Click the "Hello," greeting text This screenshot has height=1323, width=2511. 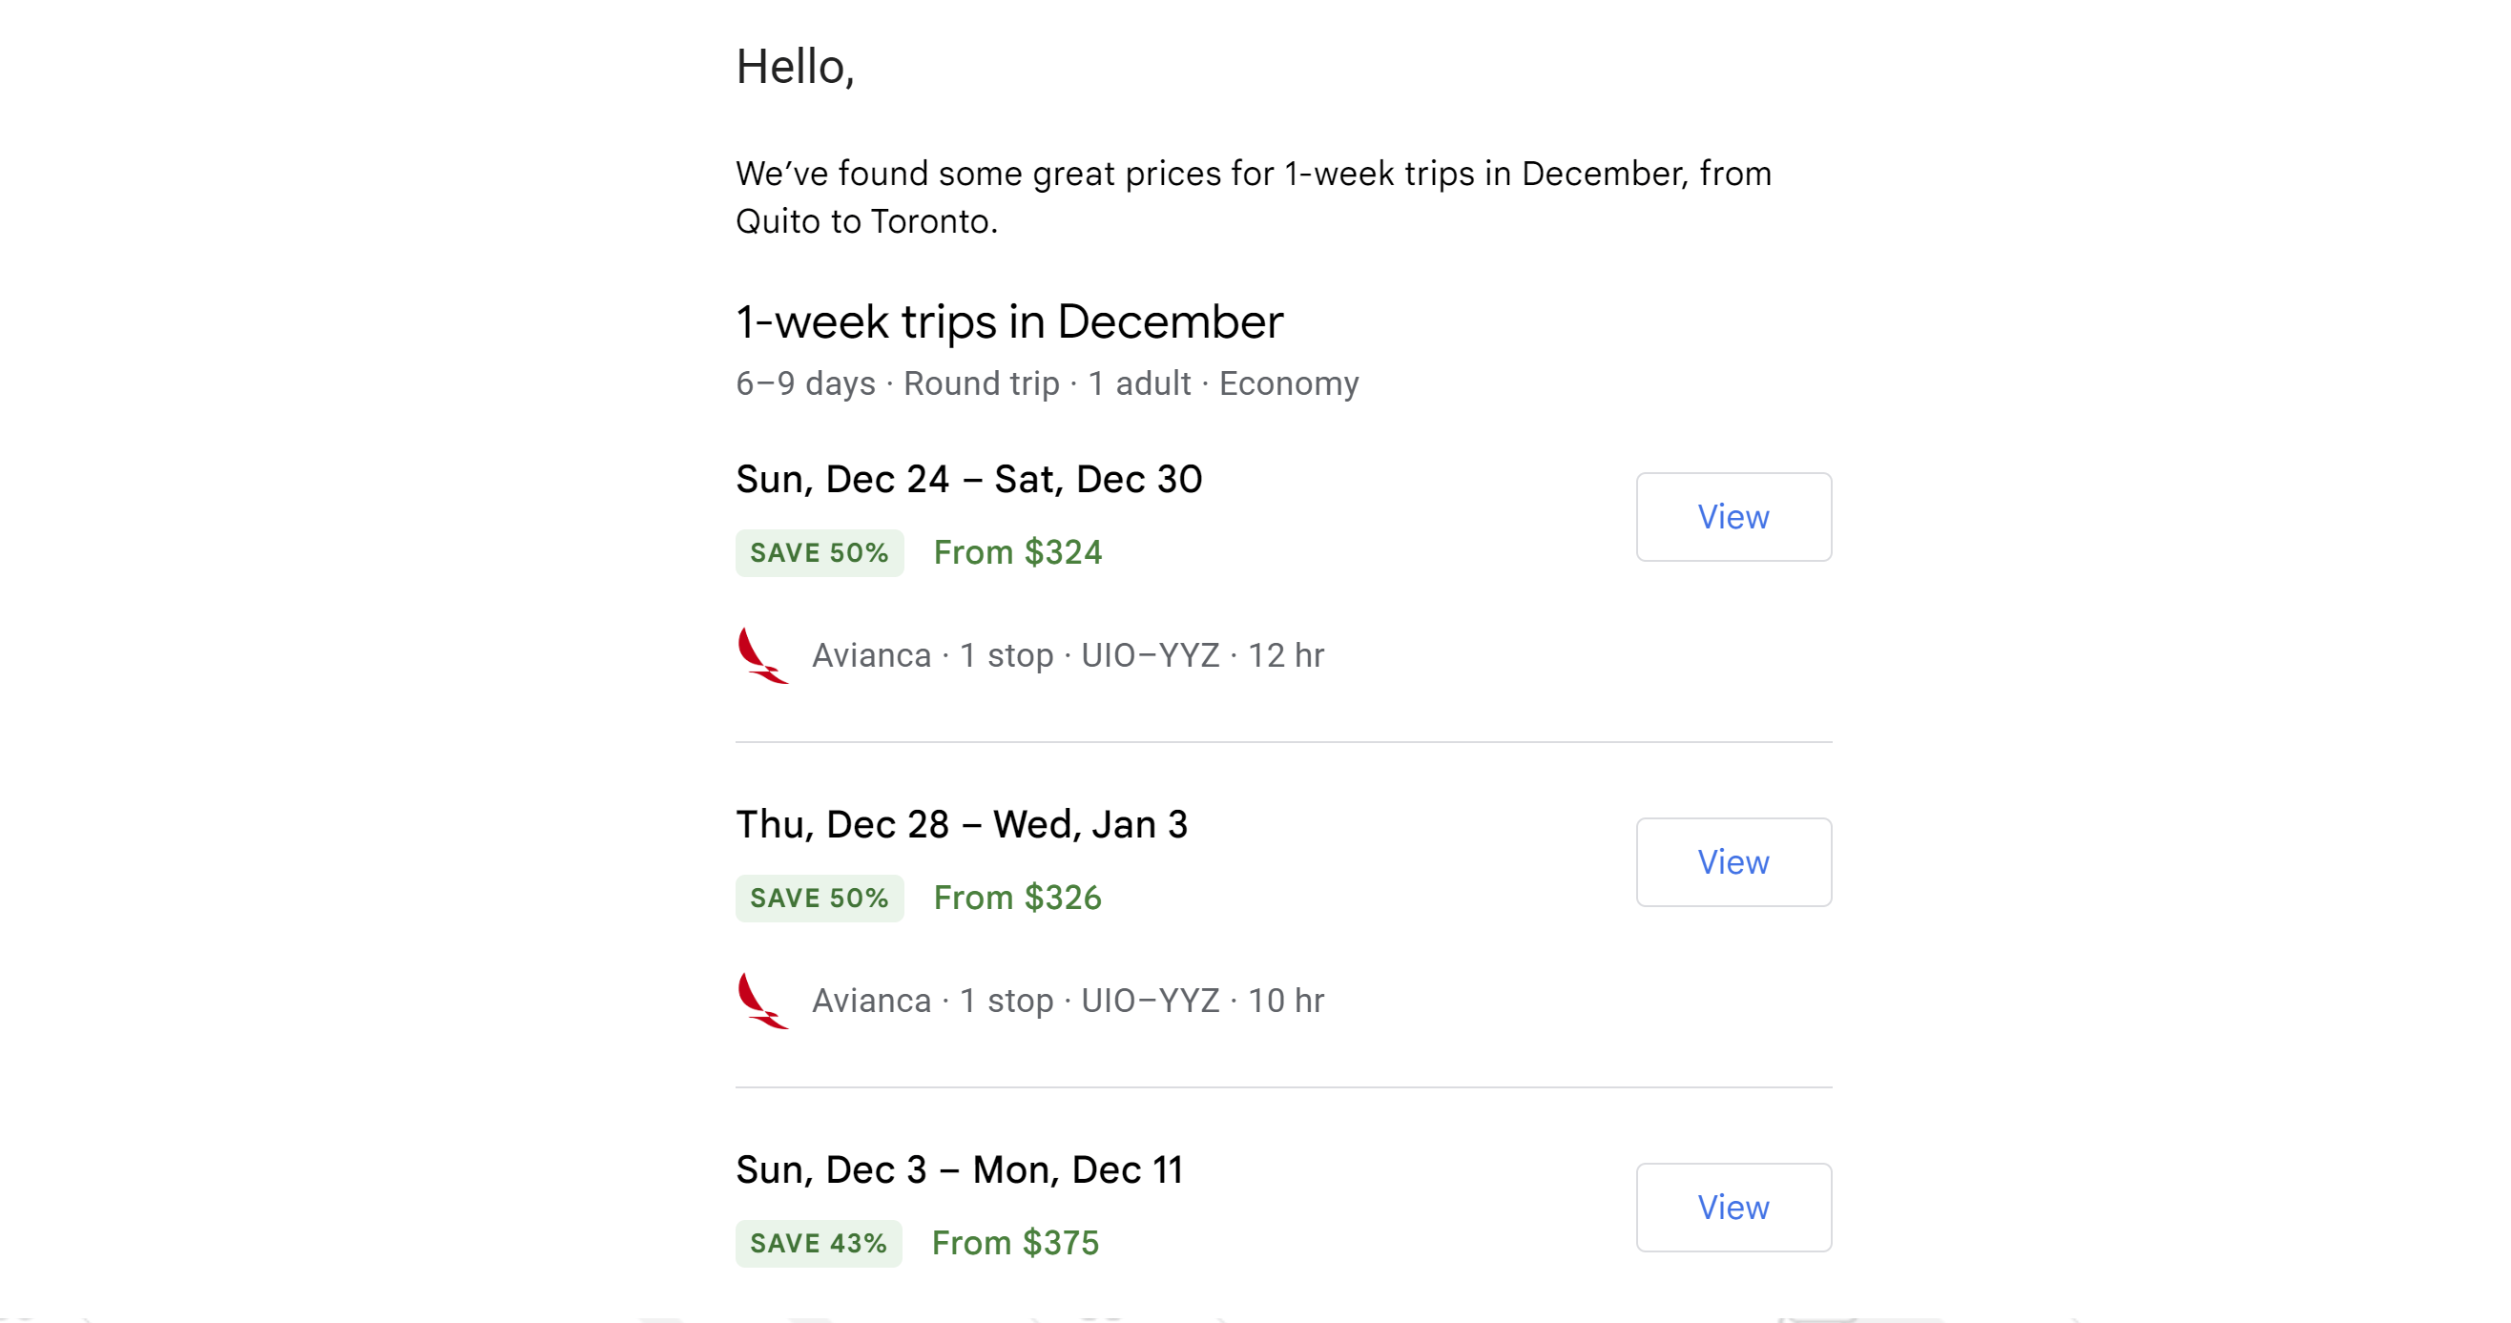(x=795, y=68)
